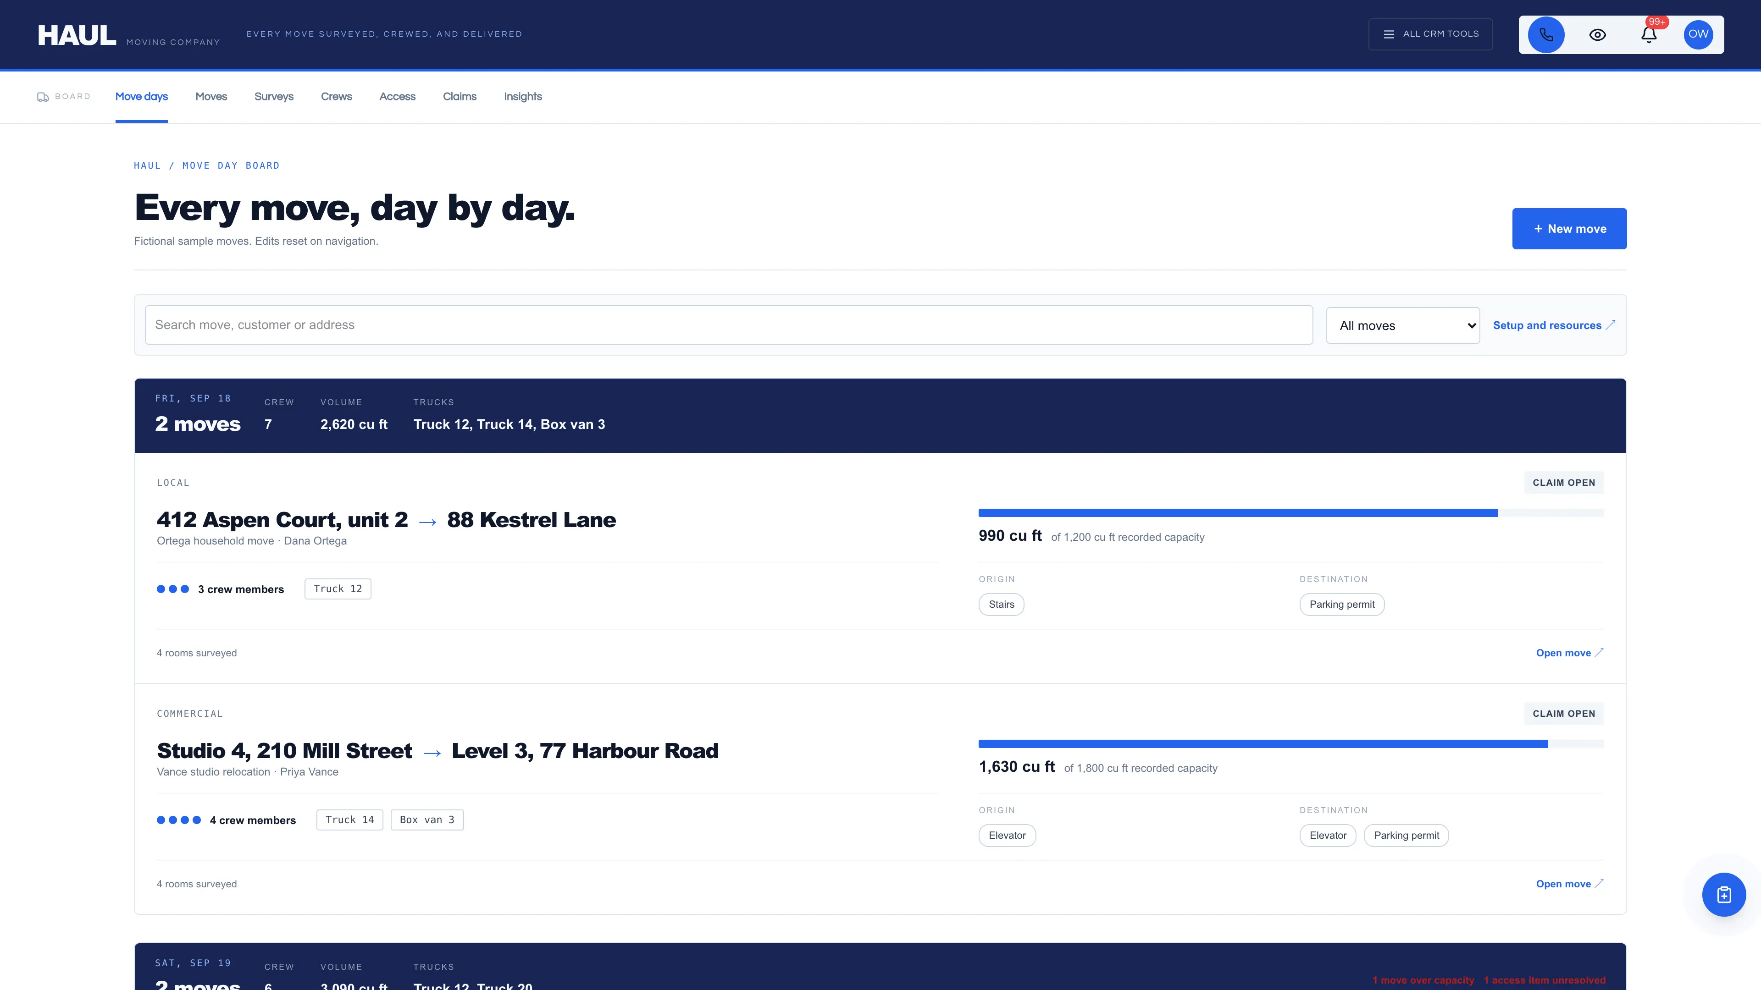Click the BOARD truck icon

pos(43,97)
